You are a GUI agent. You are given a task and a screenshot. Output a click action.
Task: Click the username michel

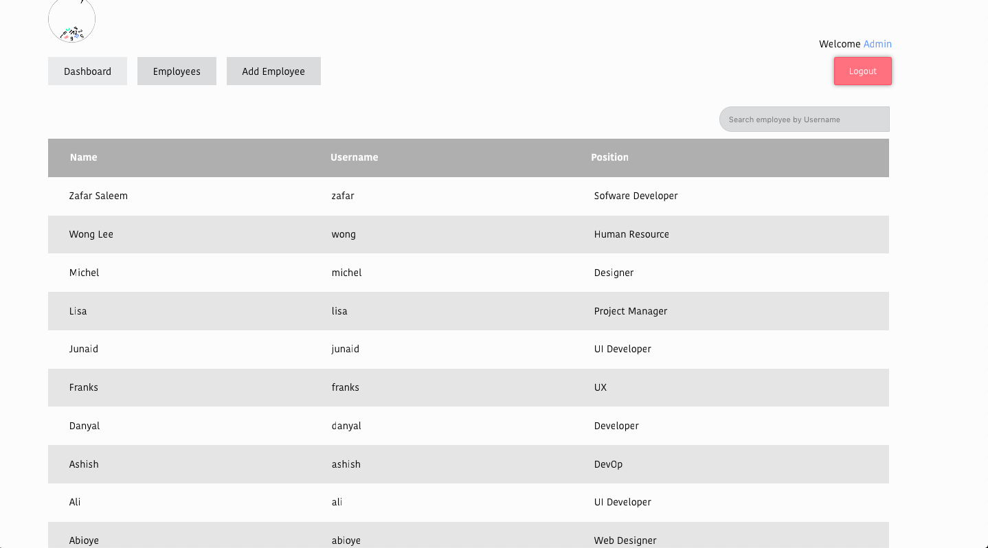click(346, 273)
